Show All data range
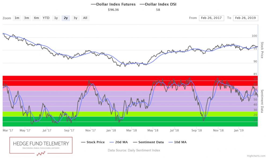Screen dimensions: 268x158 85,18
